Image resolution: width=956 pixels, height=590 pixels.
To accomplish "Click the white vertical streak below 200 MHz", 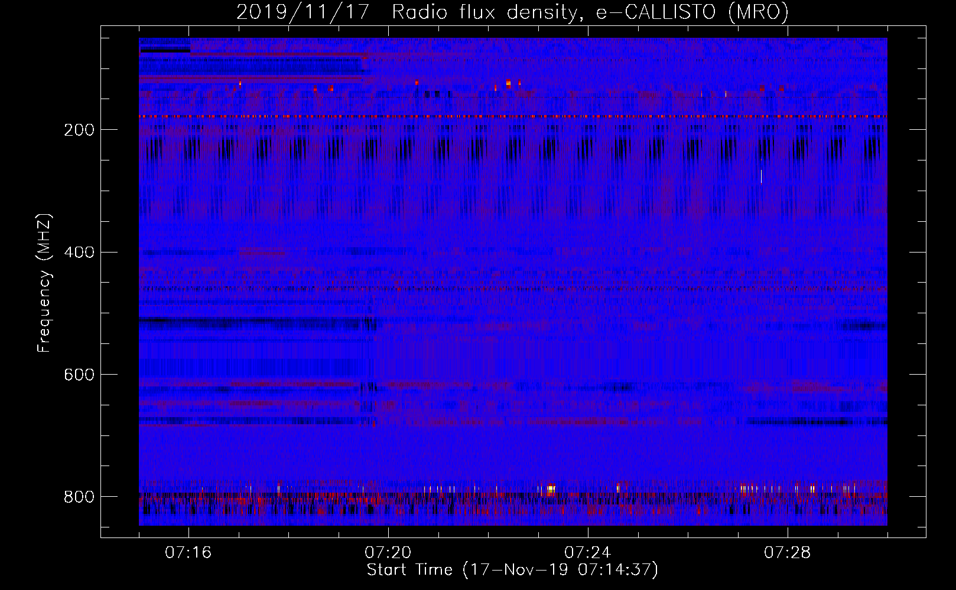I will coord(761,176).
